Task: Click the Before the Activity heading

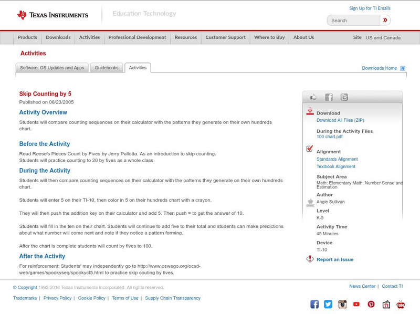Action: coord(45,144)
